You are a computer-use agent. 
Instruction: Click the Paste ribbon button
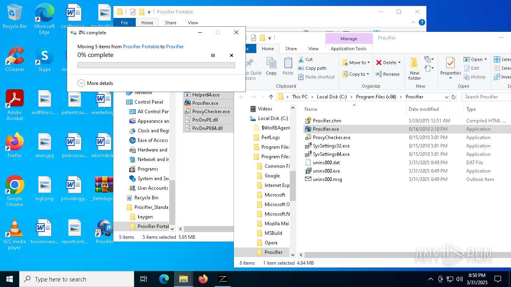pos(288,66)
